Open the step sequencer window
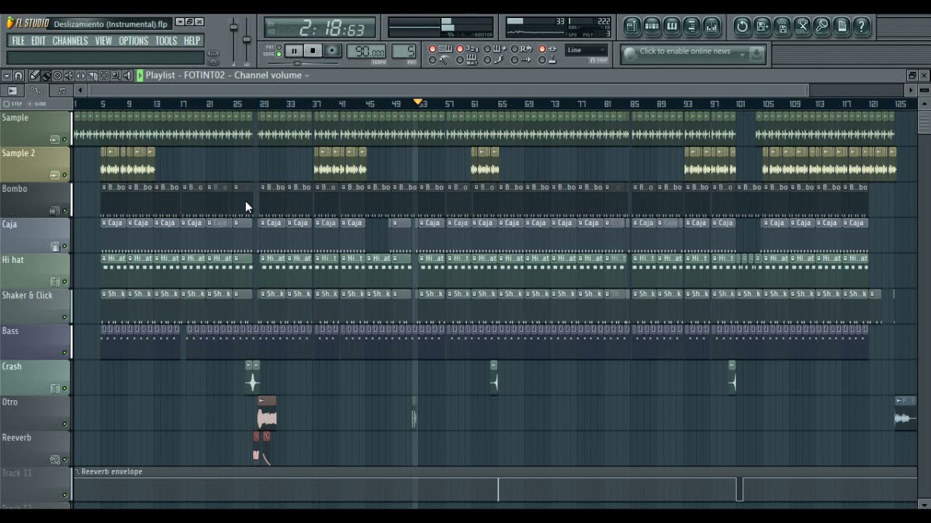Image resolution: width=931 pixels, height=523 pixels. [652, 27]
